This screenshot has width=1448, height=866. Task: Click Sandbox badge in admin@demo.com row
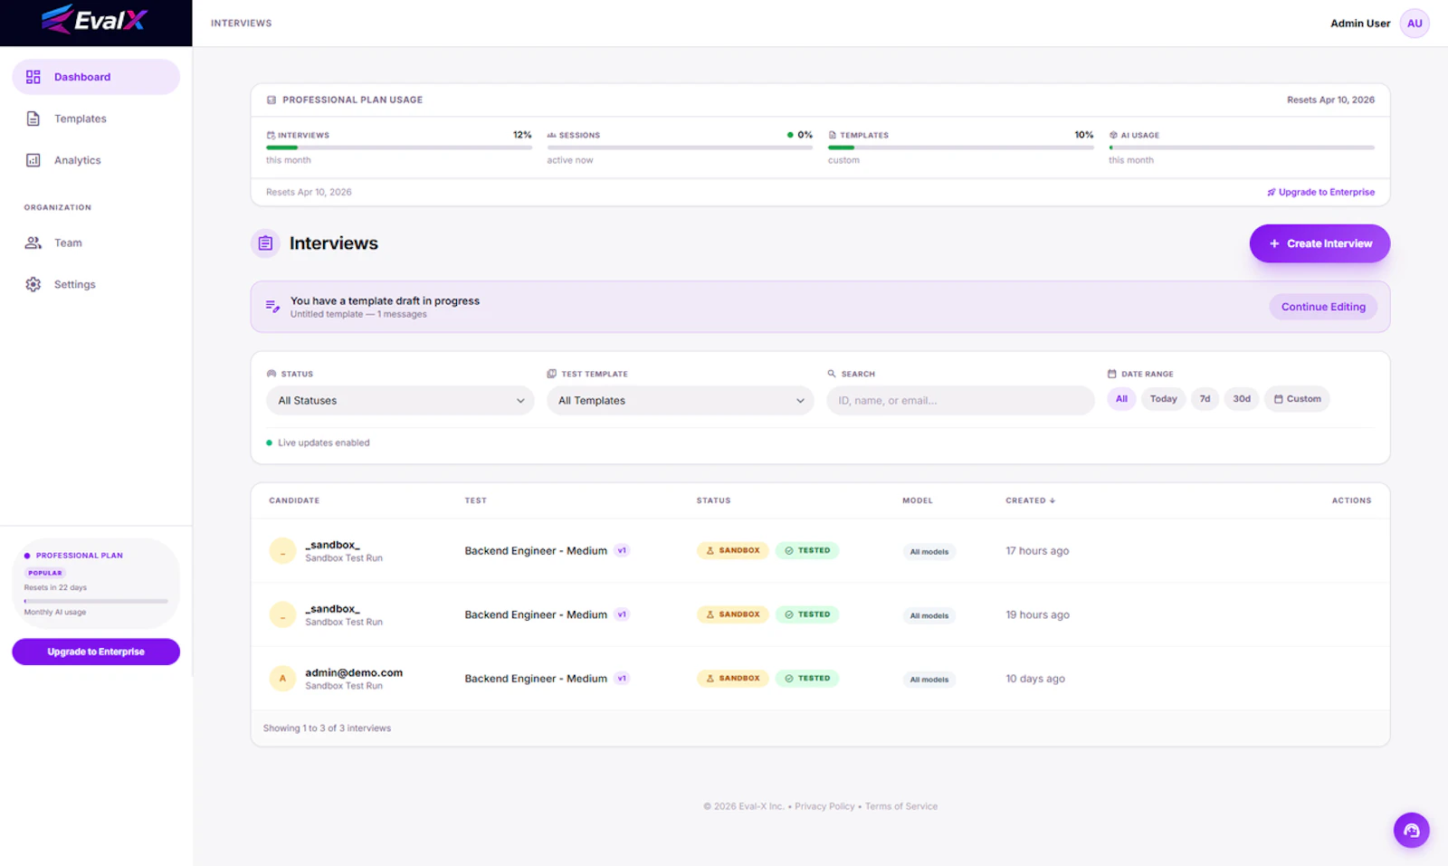point(733,678)
